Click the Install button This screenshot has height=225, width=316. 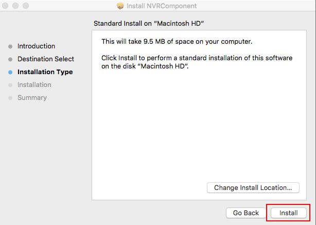point(288,213)
